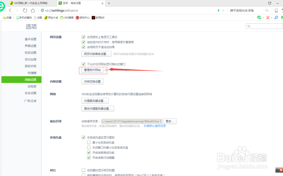Open 优化加速 in sidebar
283x176 pixels.
[31, 59]
